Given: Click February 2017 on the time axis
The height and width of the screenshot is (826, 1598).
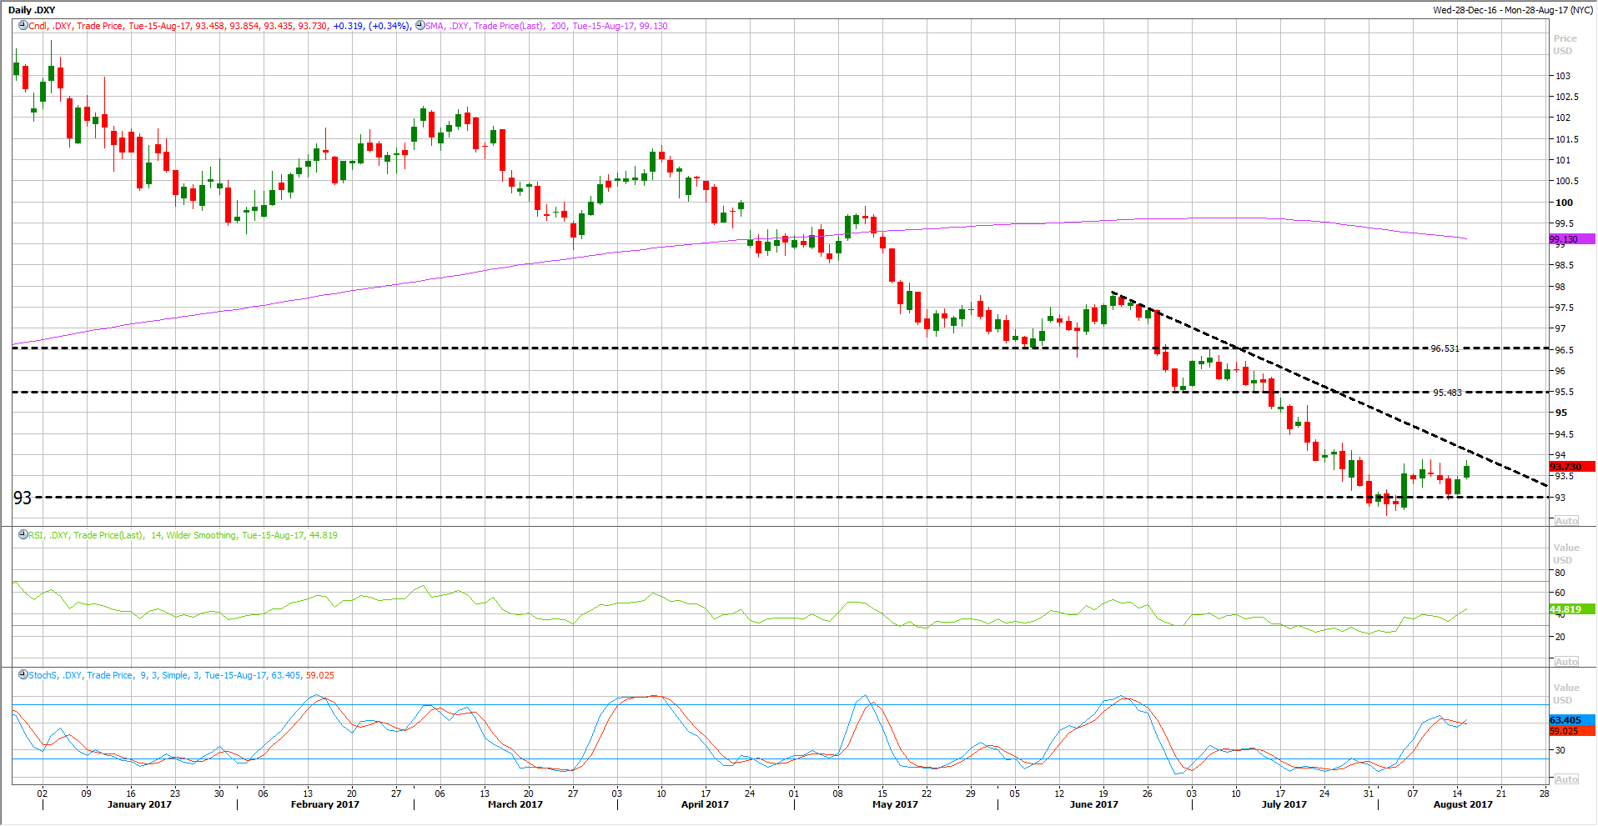Looking at the screenshot, I should point(324,804).
